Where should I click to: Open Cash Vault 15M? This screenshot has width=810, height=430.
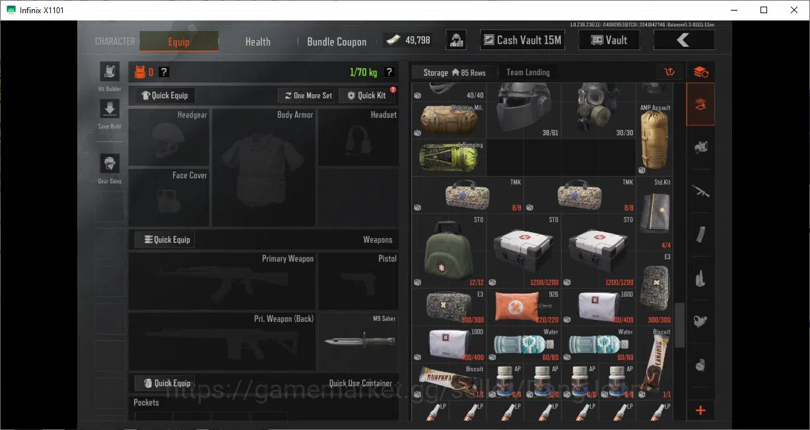pos(522,40)
